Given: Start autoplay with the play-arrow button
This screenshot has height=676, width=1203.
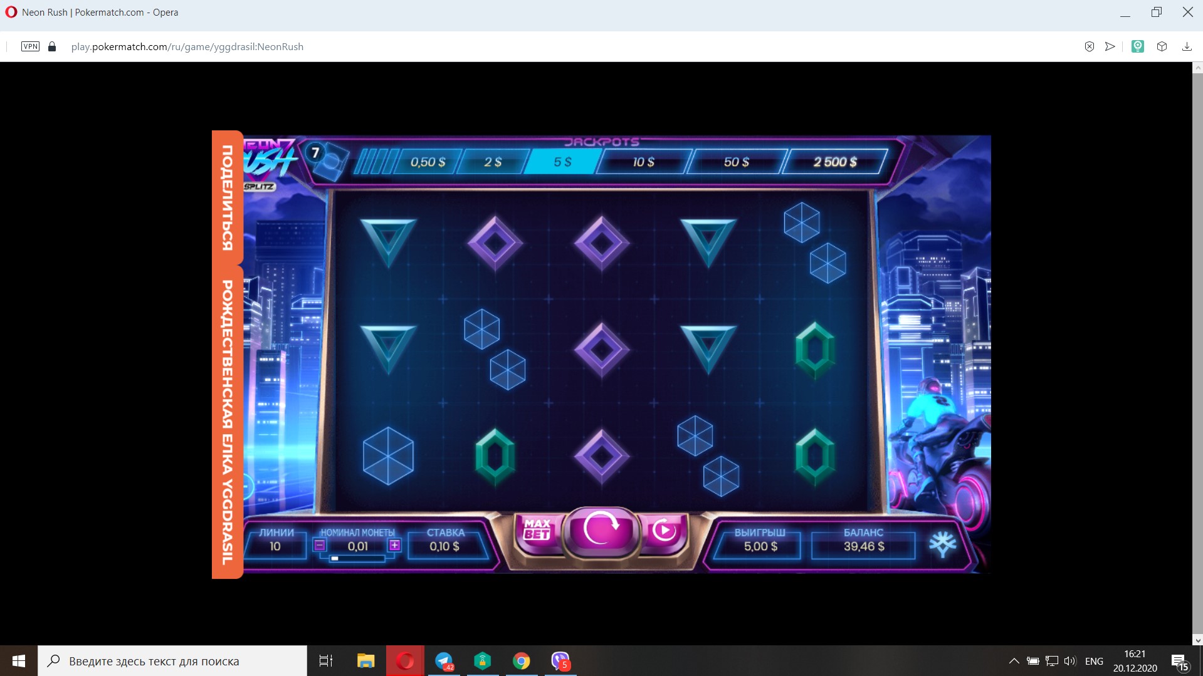Looking at the screenshot, I should pos(665,531).
